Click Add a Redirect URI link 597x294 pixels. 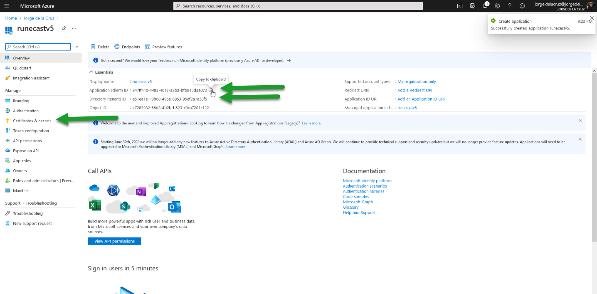414,91
